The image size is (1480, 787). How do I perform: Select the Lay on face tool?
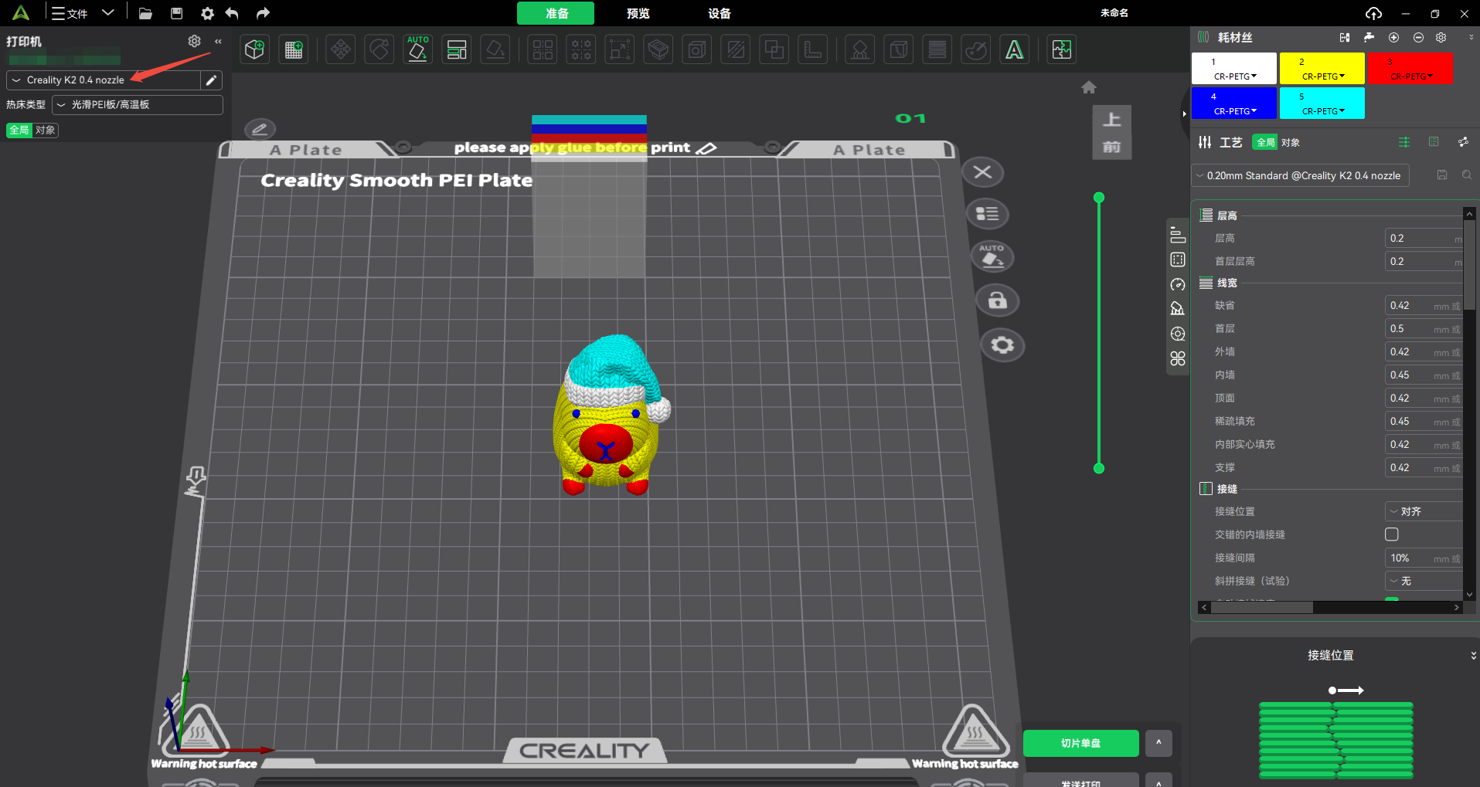click(x=495, y=50)
